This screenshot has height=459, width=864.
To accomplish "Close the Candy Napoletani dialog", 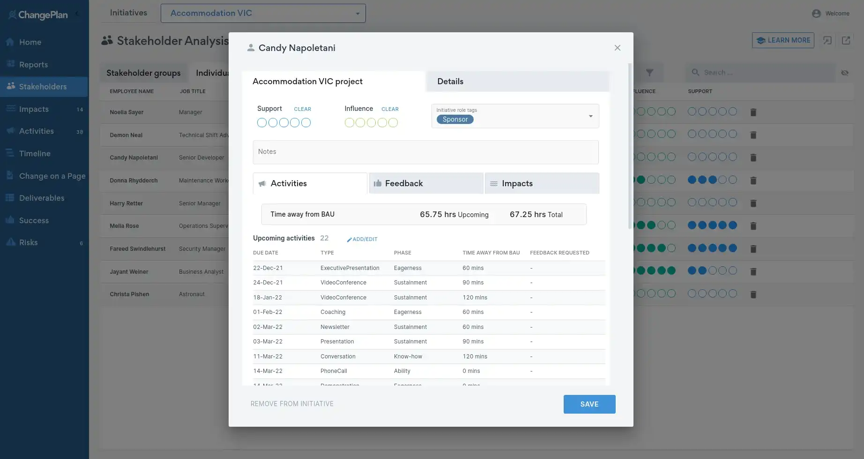I will pos(617,48).
